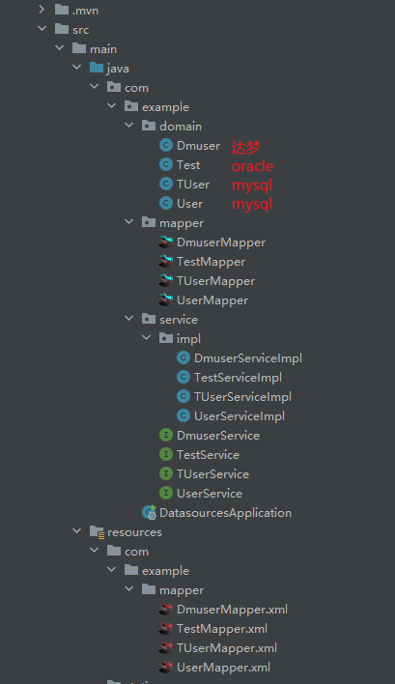Screen dimensions: 395x684
Task: Click the blue java source folder icon
Action: tap(97, 68)
